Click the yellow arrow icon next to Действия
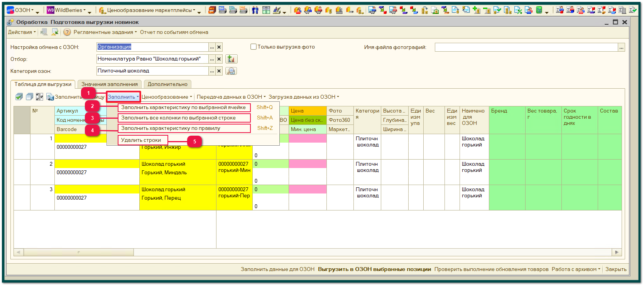The width and height of the screenshot is (644, 286). pos(55,32)
